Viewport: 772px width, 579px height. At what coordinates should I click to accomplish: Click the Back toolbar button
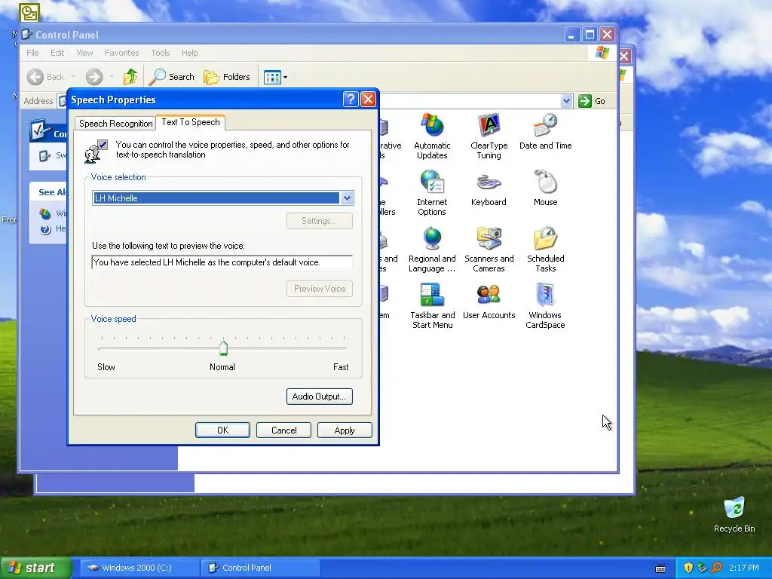coord(46,77)
